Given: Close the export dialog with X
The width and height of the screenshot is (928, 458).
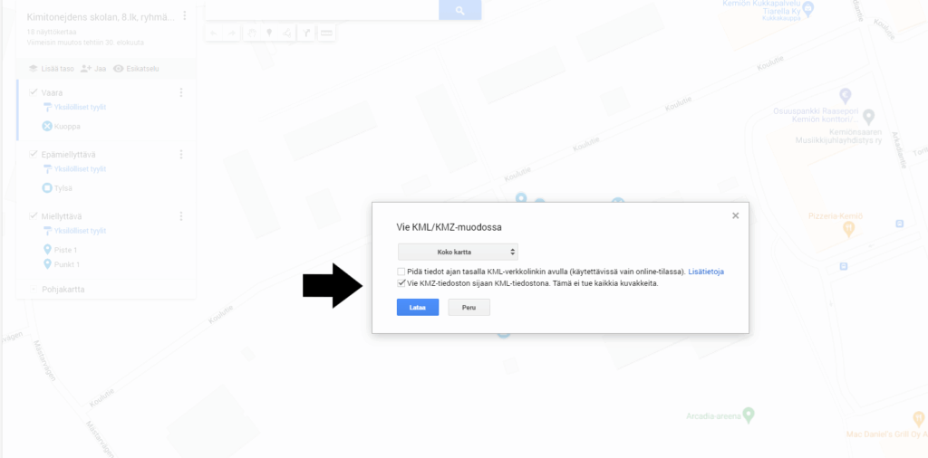Looking at the screenshot, I should (736, 215).
